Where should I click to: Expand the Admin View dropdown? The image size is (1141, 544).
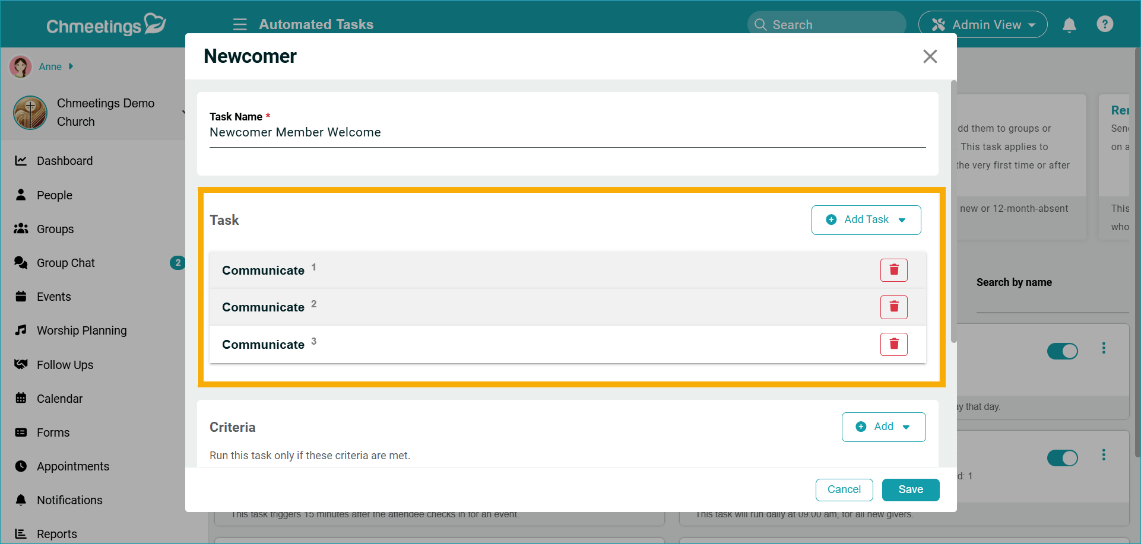pos(982,24)
